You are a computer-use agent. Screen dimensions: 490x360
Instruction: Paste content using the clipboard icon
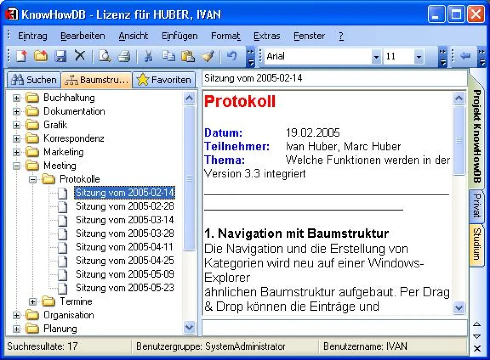pos(189,56)
